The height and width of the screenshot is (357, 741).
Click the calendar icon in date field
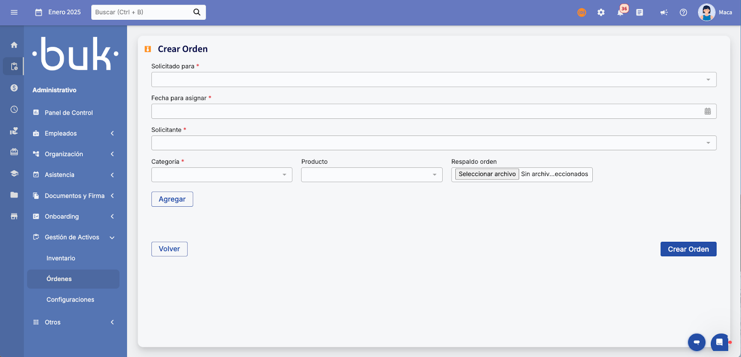(707, 111)
